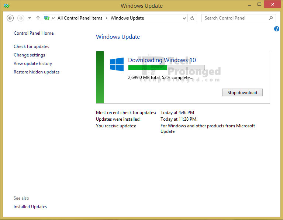Open the recent locations dropdown arrow
The width and height of the screenshot is (283, 220).
(30, 18)
